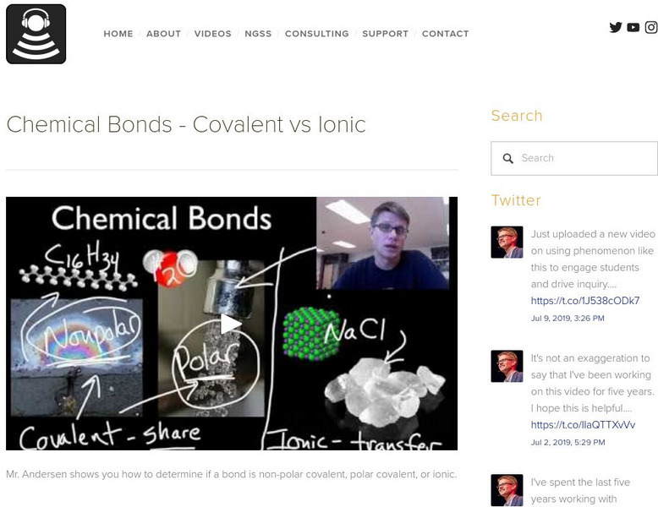Play the Chemical Bonds video
Viewport: 658px width, 507px height.
[x=231, y=324]
